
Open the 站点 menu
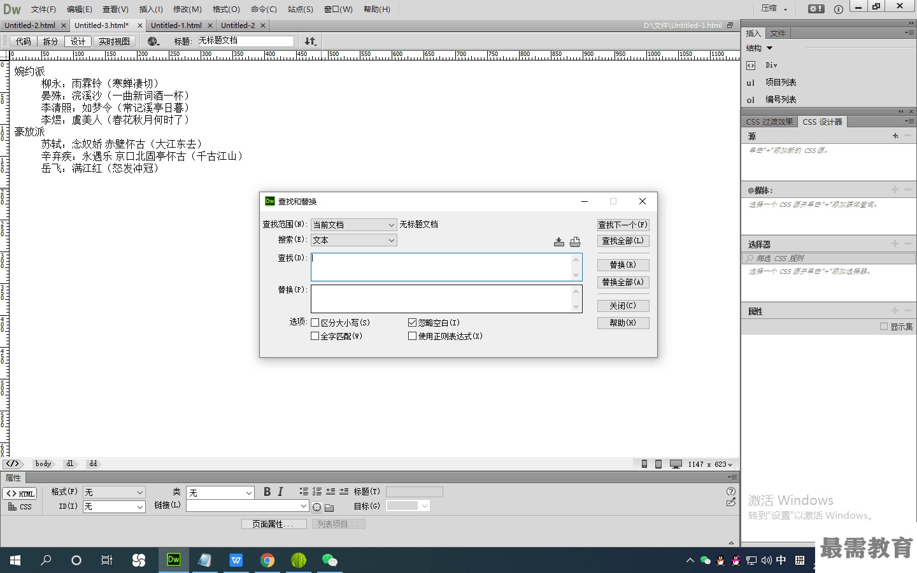click(301, 9)
